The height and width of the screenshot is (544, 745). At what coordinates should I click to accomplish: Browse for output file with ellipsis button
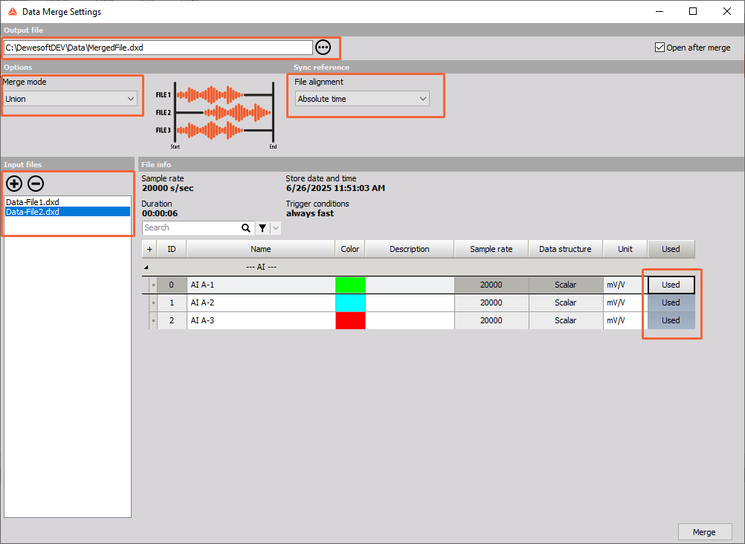[x=323, y=46]
